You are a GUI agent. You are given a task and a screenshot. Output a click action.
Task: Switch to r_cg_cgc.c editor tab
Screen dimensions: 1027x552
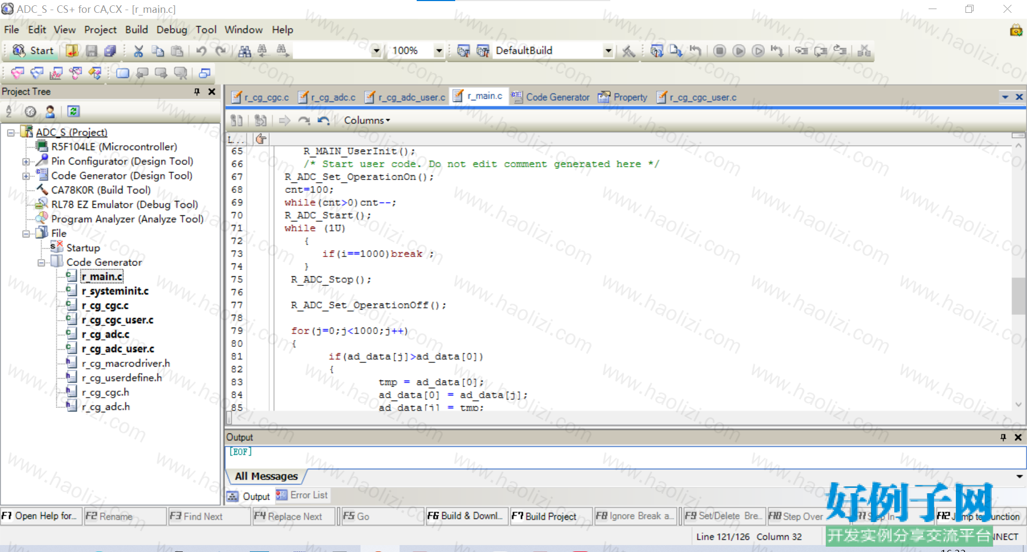click(260, 97)
